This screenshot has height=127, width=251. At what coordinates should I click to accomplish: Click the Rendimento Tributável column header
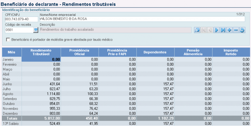[x=41, y=52]
